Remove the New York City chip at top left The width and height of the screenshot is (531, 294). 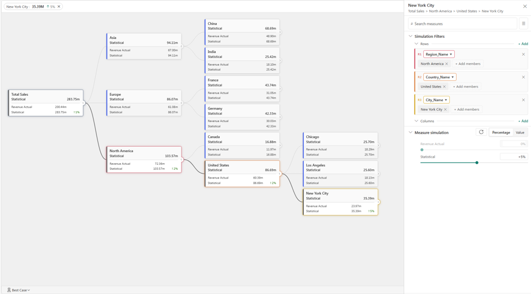(x=59, y=7)
